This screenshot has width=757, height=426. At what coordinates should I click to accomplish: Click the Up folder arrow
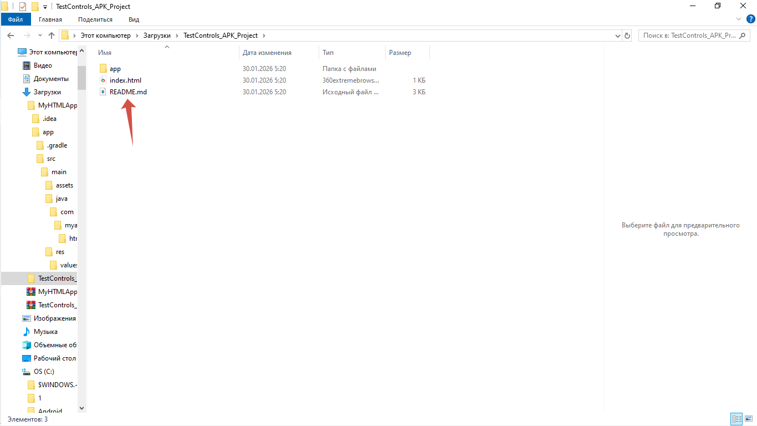point(52,35)
